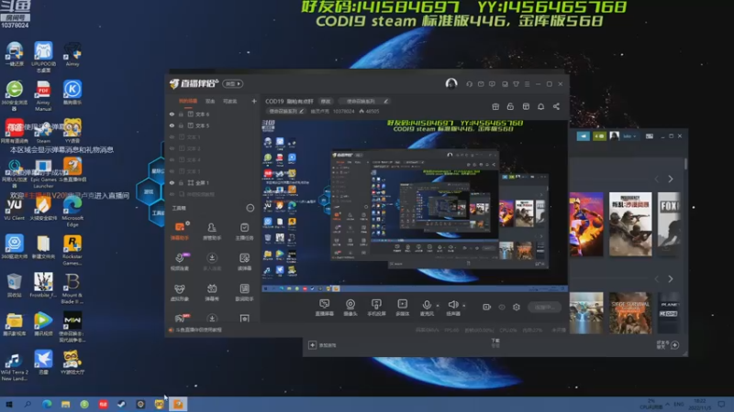Click the start streaming button

pyautogui.click(x=544, y=307)
